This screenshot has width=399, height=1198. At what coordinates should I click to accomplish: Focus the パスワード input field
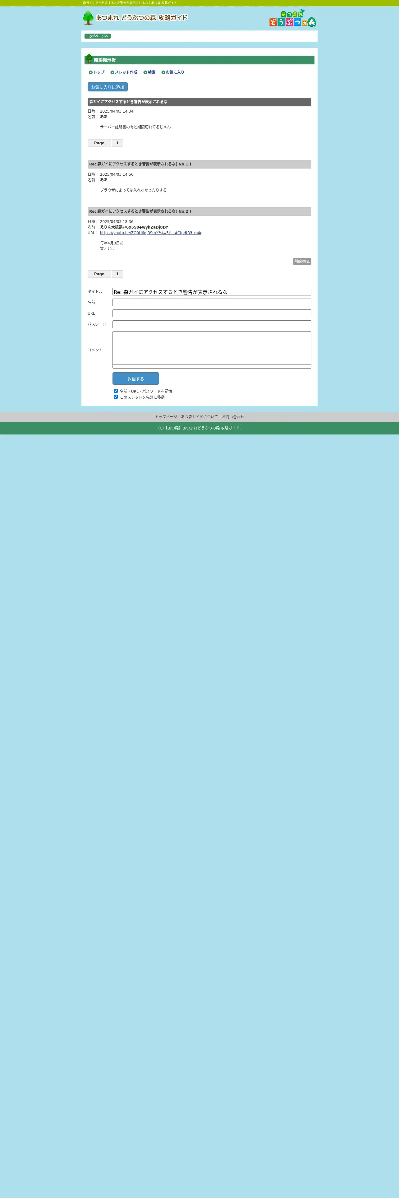212,325
